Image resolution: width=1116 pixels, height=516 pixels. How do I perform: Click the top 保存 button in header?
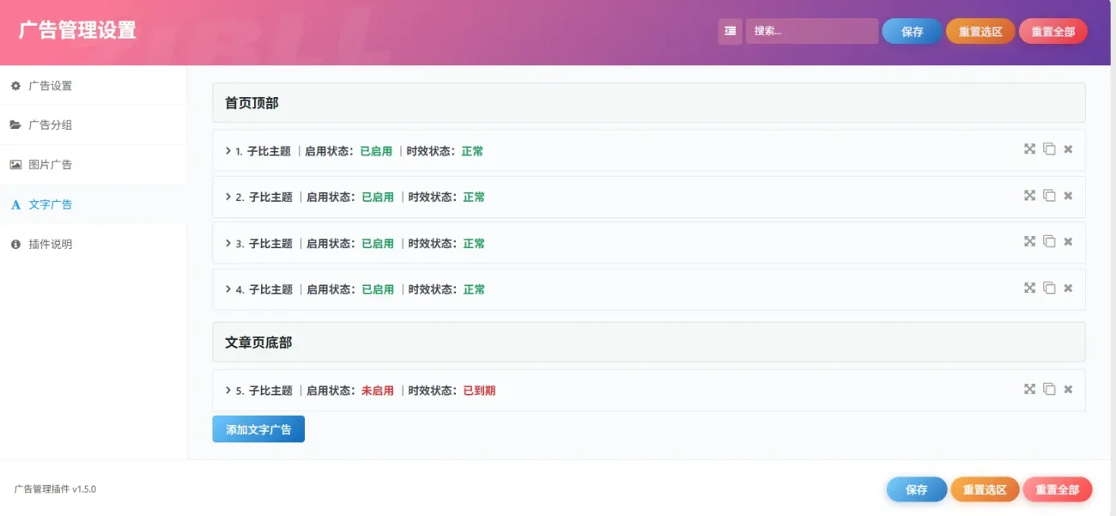click(912, 31)
